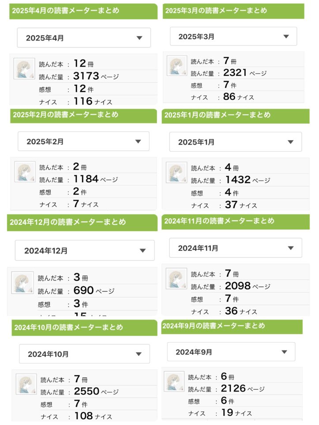The image size is (319, 425).
Task: Open the avatar in October 2024 summary
Action: 26,384
